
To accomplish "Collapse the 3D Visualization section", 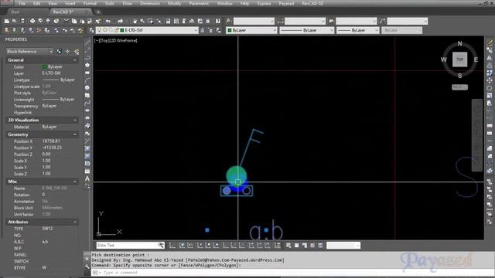I will (x=75, y=120).
